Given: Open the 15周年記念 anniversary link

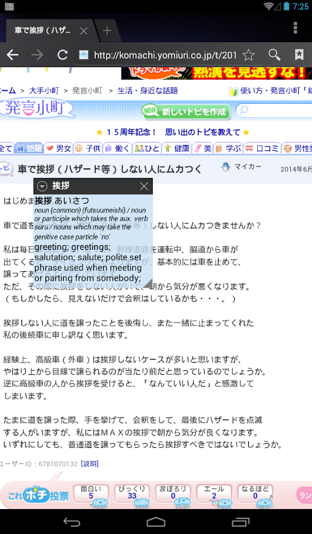Looking at the screenshot, I should click(x=173, y=132).
